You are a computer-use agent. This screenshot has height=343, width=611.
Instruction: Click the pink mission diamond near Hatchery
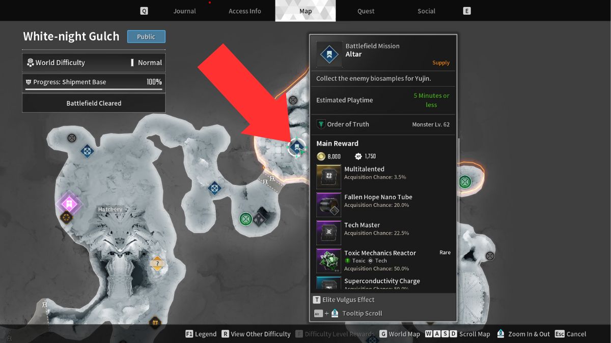tap(69, 204)
